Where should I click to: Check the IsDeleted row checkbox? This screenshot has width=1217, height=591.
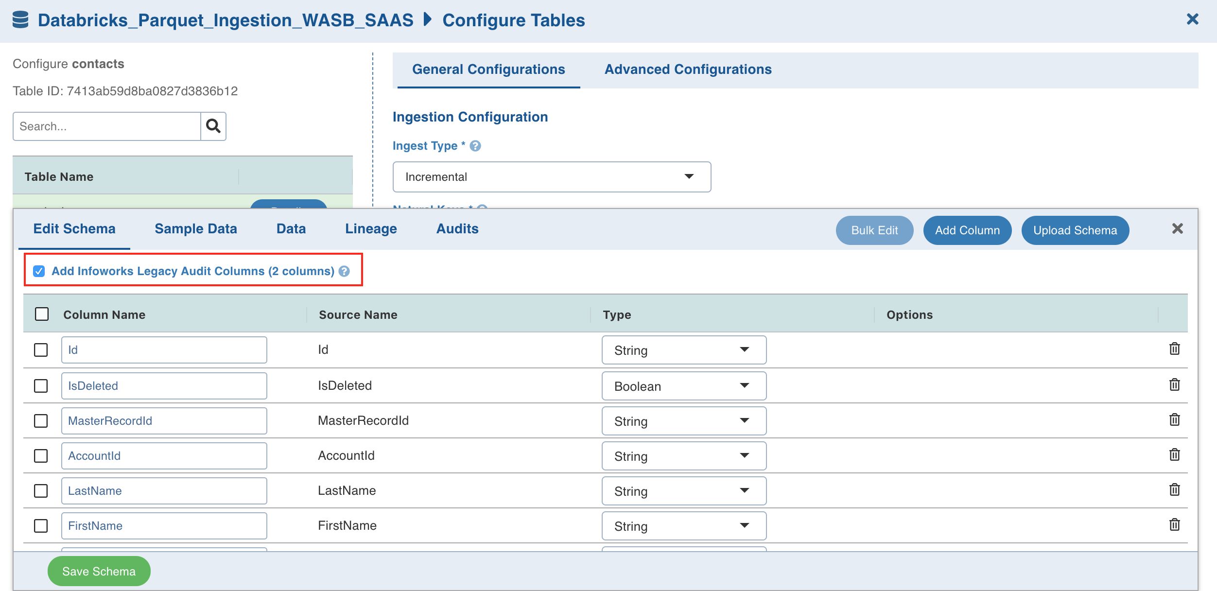41,386
